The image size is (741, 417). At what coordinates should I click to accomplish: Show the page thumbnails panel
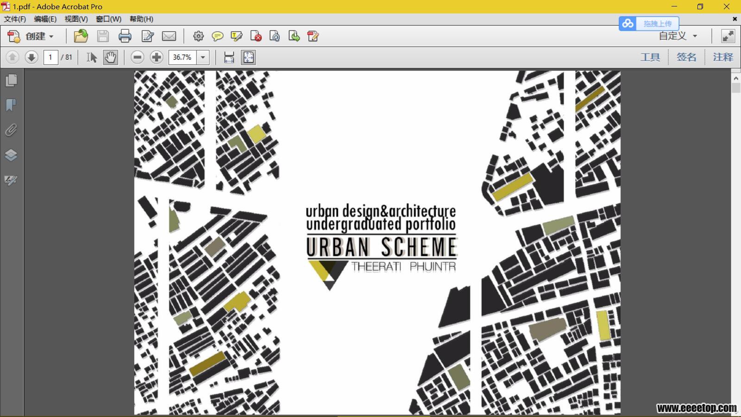(11, 80)
